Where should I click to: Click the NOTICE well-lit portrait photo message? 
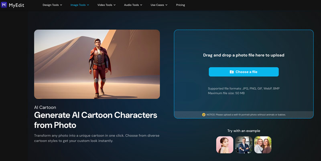[x=246, y=115]
